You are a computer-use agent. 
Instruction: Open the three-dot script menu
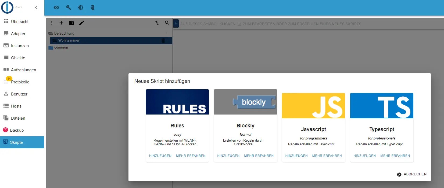(x=51, y=23)
